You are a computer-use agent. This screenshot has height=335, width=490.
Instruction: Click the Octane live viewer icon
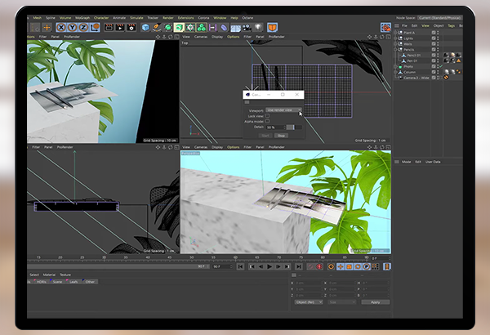tap(386, 28)
